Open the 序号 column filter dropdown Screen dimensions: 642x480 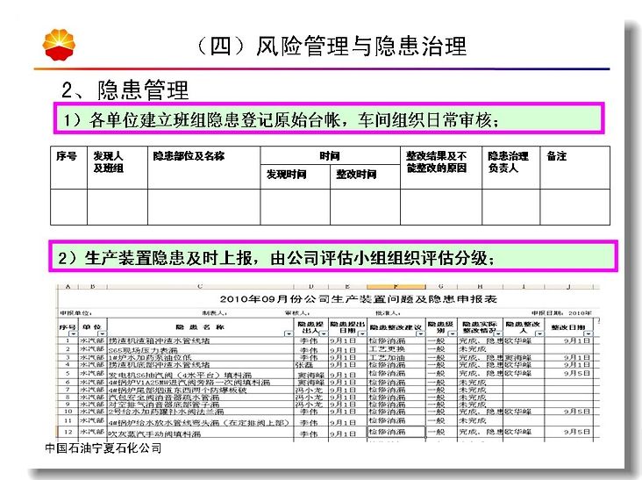73,333
